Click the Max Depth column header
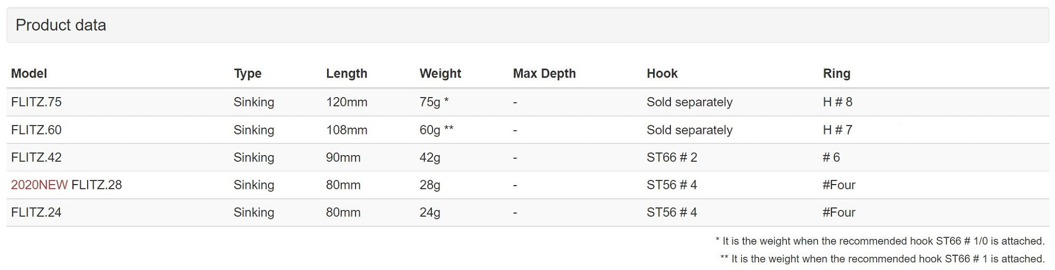 tap(544, 74)
